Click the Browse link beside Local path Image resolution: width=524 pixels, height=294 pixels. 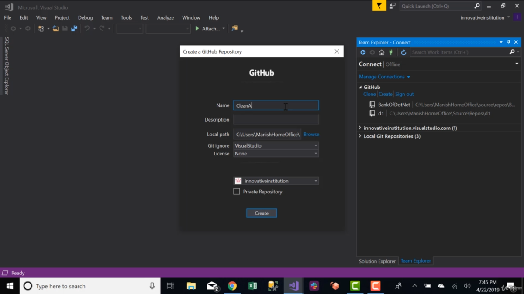coord(311,134)
